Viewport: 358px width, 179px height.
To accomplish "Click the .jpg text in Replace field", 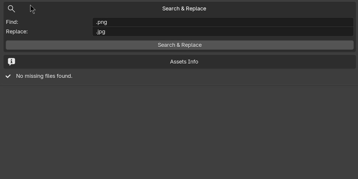I will click(x=100, y=32).
